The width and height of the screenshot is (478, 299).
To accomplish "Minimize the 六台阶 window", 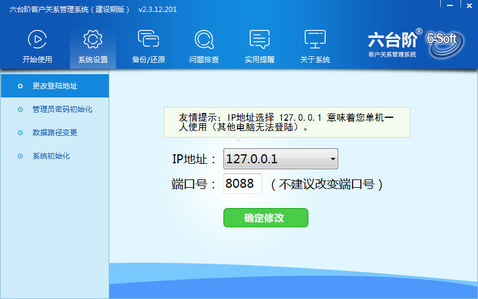I will point(449,5).
